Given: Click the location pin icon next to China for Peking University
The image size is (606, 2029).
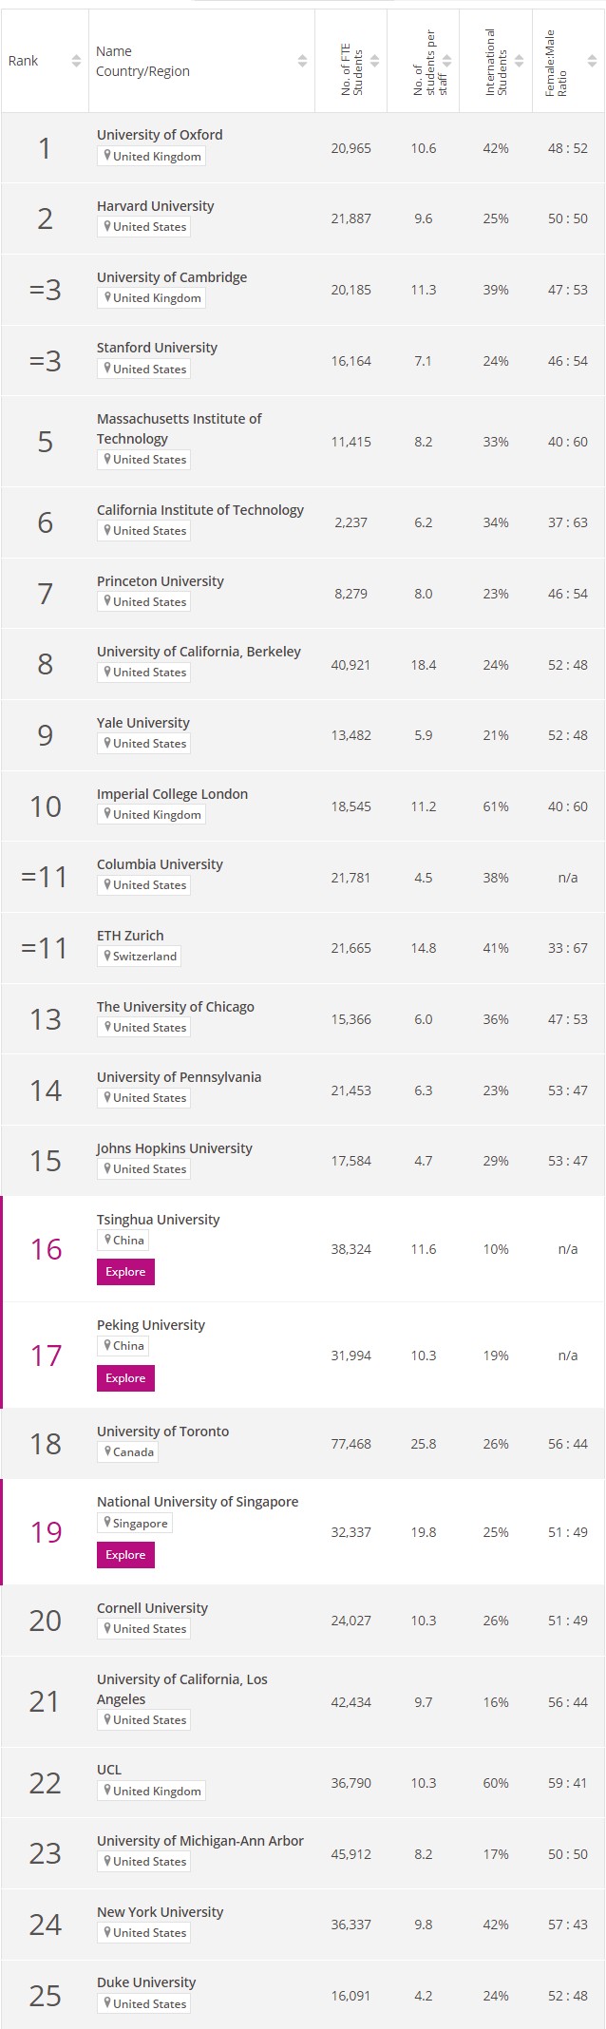Looking at the screenshot, I should [x=106, y=1346].
